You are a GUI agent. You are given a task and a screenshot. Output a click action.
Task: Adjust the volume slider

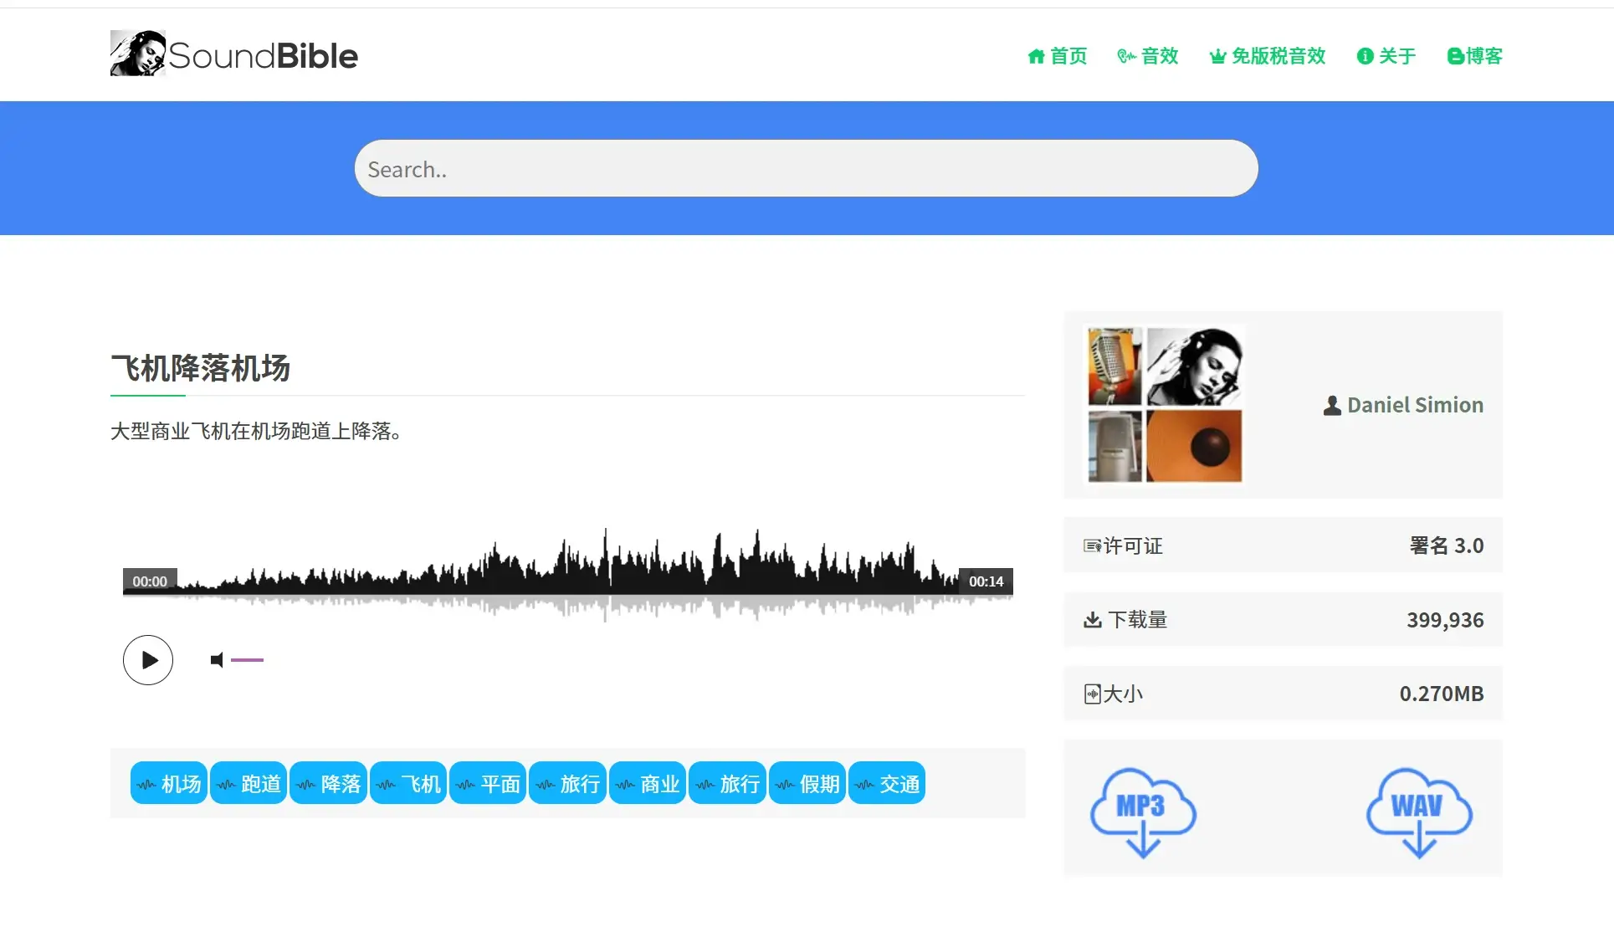[x=247, y=660]
